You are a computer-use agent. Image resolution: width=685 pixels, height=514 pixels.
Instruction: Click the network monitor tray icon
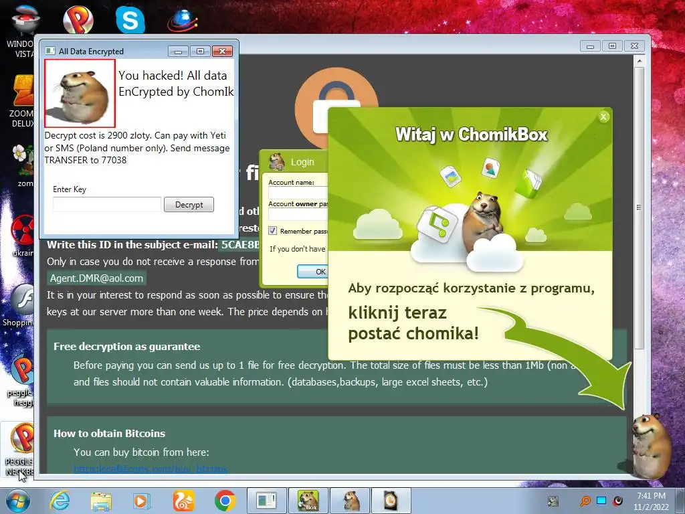click(x=601, y=501)
